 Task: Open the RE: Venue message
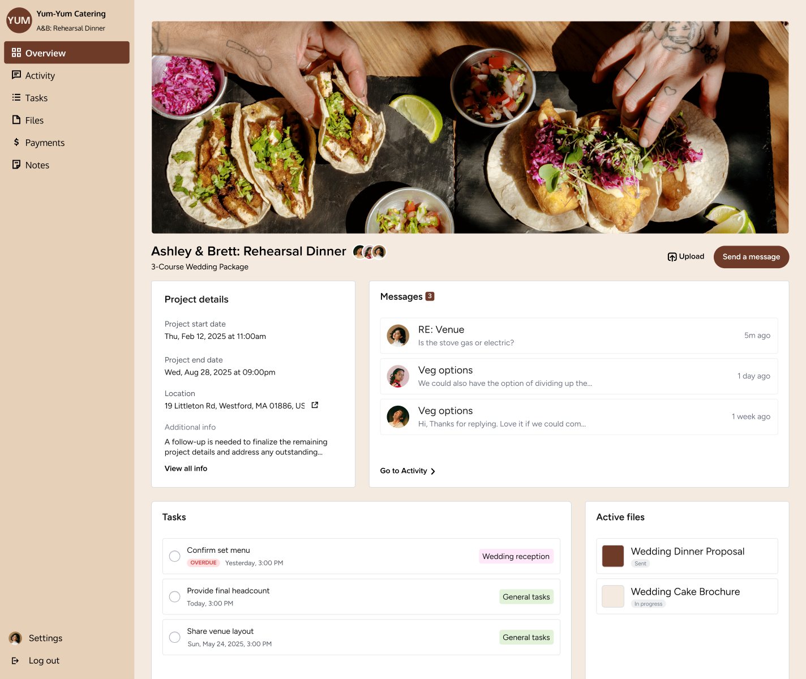[x=579, y=336]
